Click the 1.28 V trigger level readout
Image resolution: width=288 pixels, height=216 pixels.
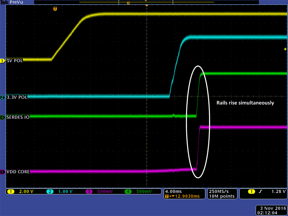pos(278,192)
